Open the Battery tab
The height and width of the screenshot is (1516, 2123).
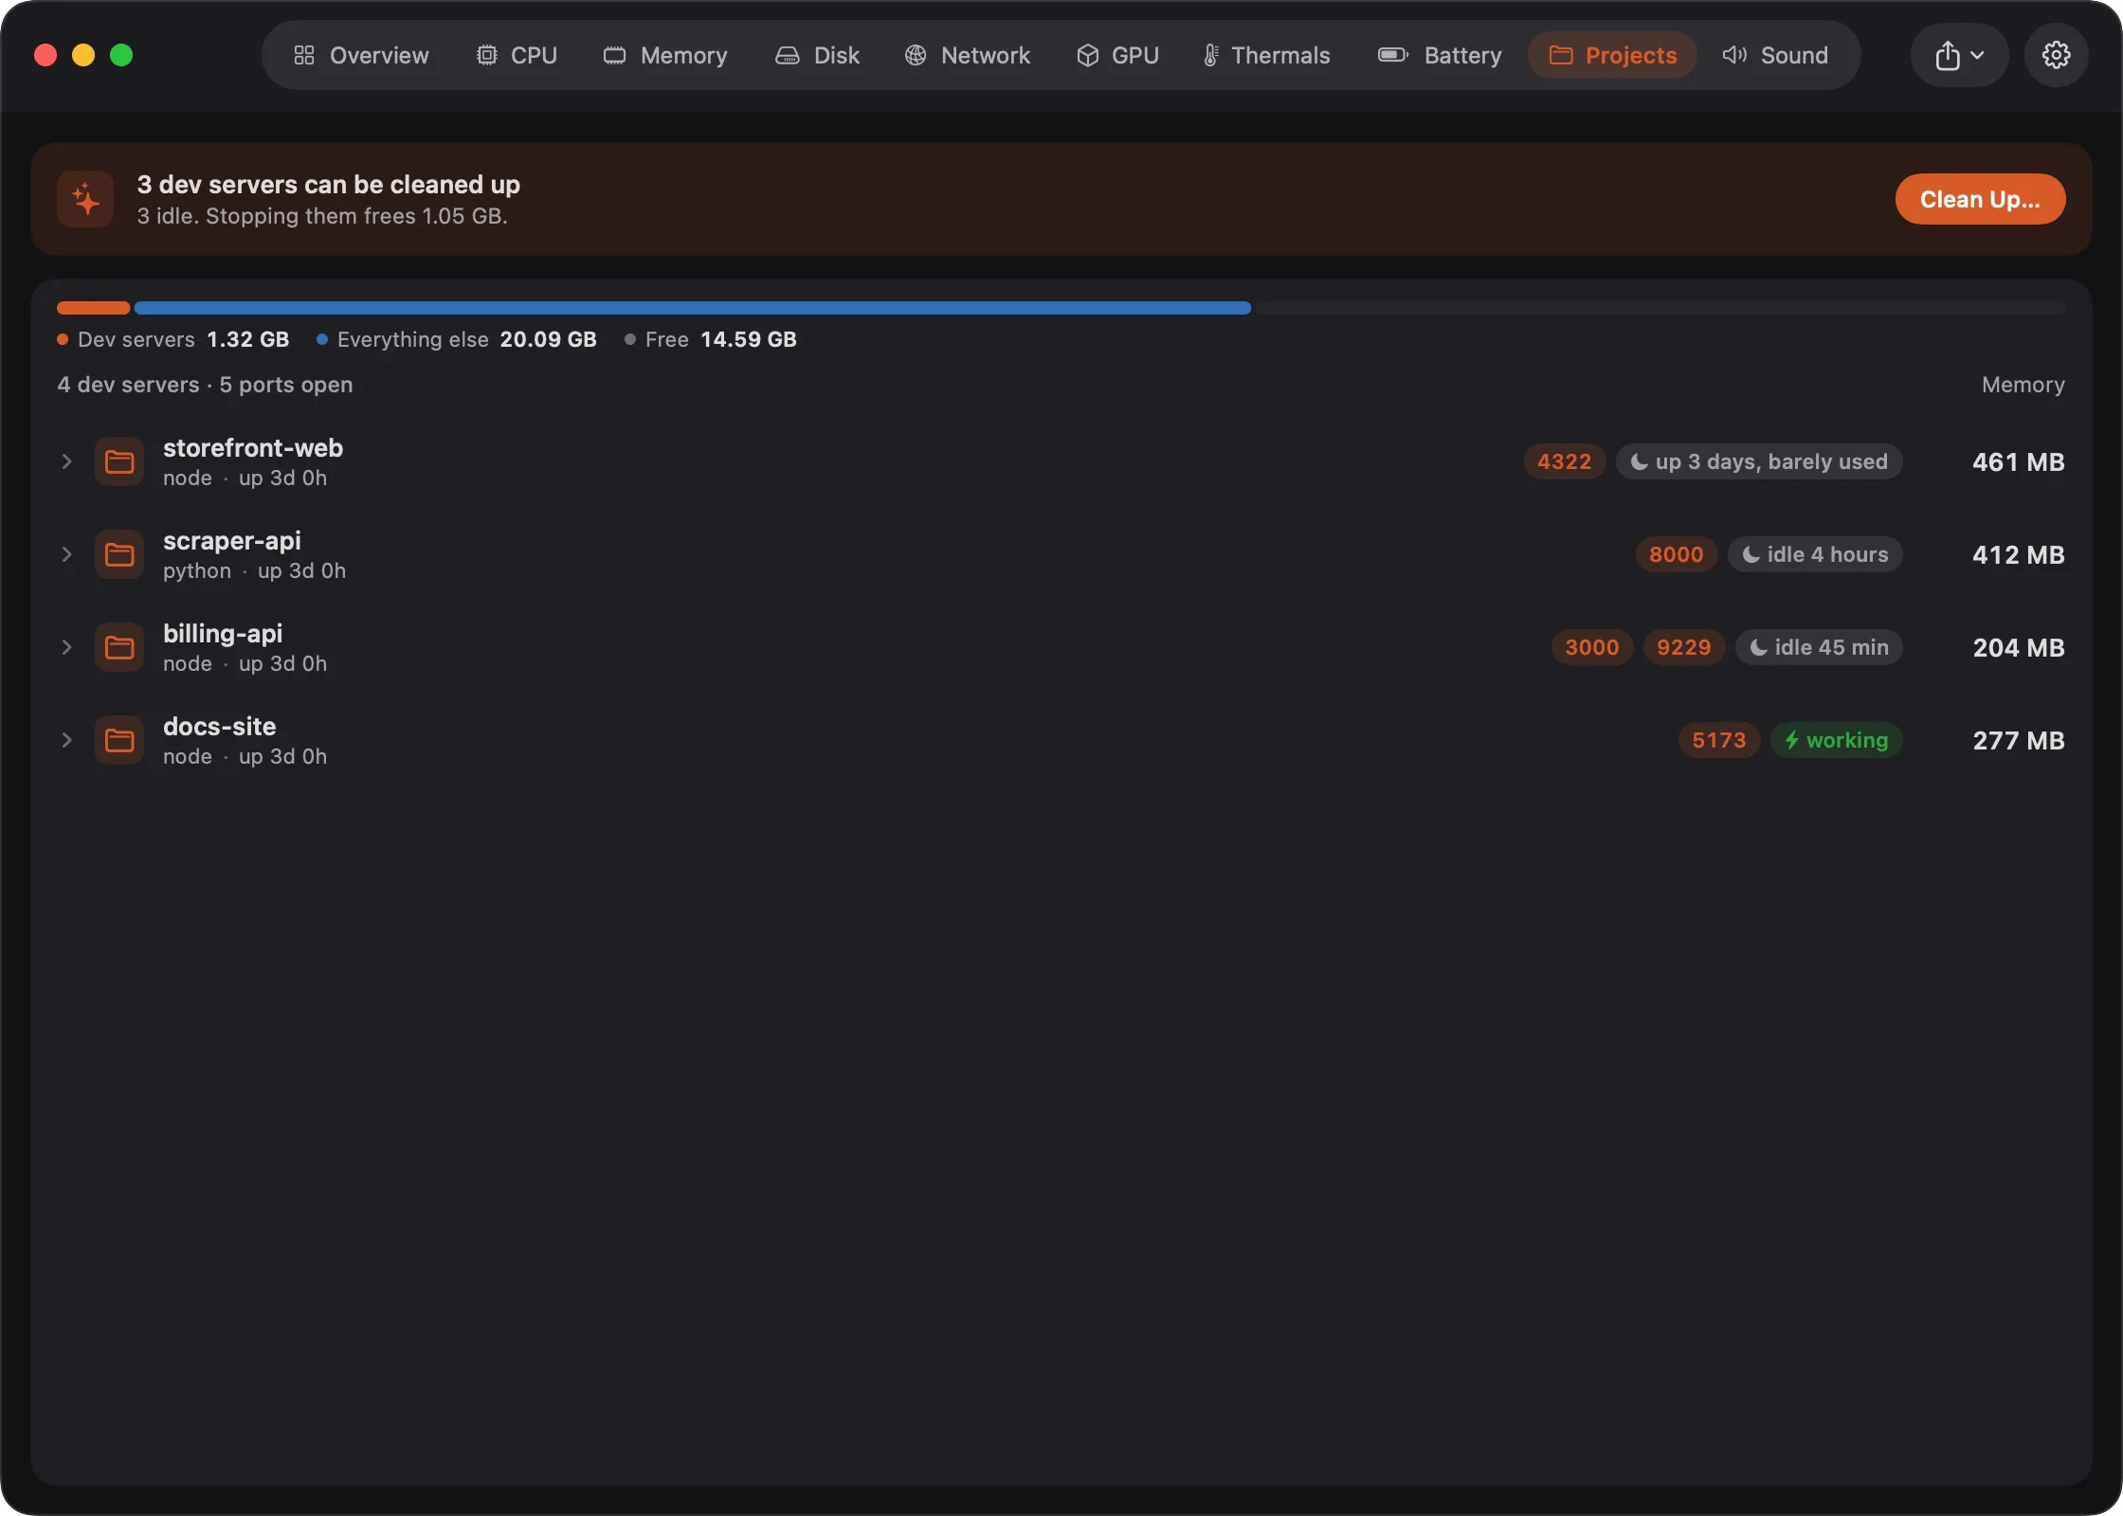coord(1440,55)
